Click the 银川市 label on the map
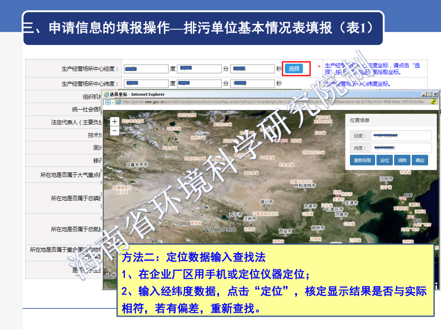Viewport: 441px width, 330px height. pyautogui.click(x=266, y=202)
